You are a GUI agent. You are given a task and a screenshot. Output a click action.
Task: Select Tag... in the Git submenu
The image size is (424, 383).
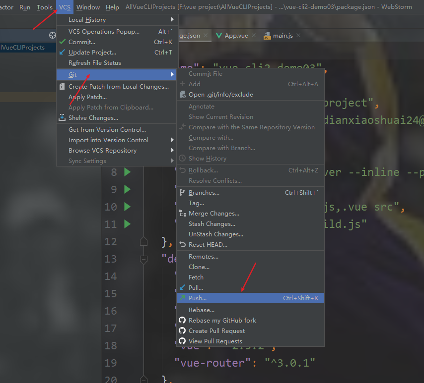point(250,203)
